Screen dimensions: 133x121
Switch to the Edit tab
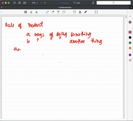(x=77, y=3)
